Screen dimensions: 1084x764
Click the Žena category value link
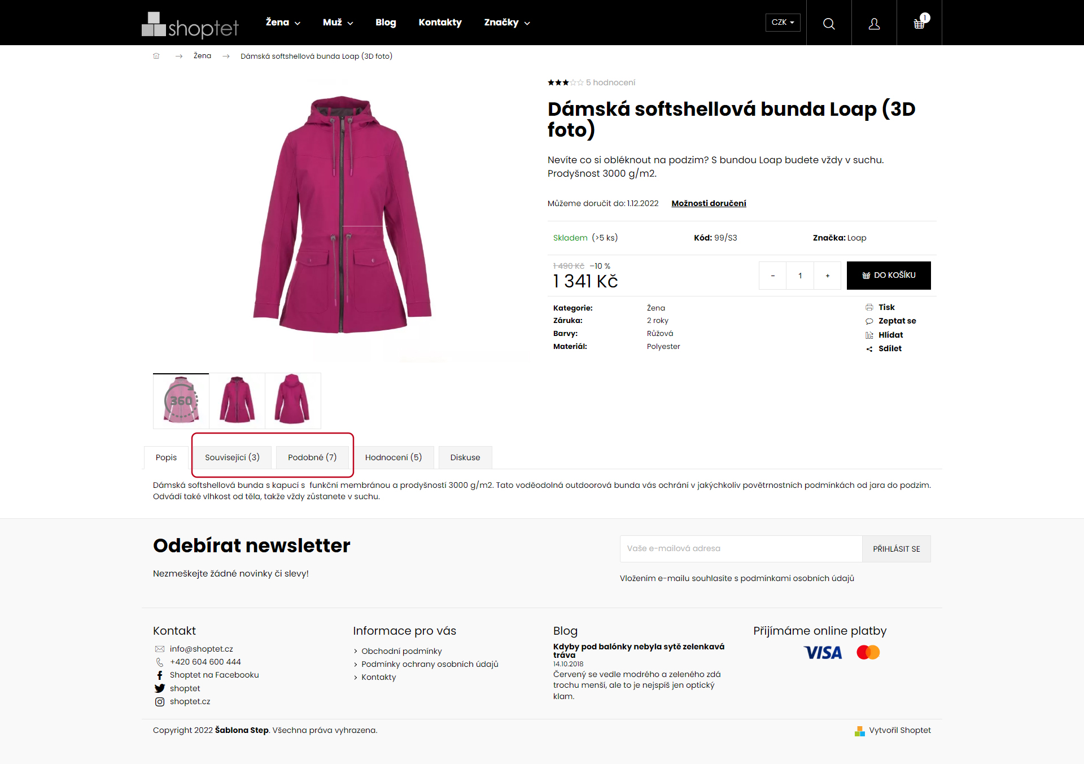tap(656, 308)
